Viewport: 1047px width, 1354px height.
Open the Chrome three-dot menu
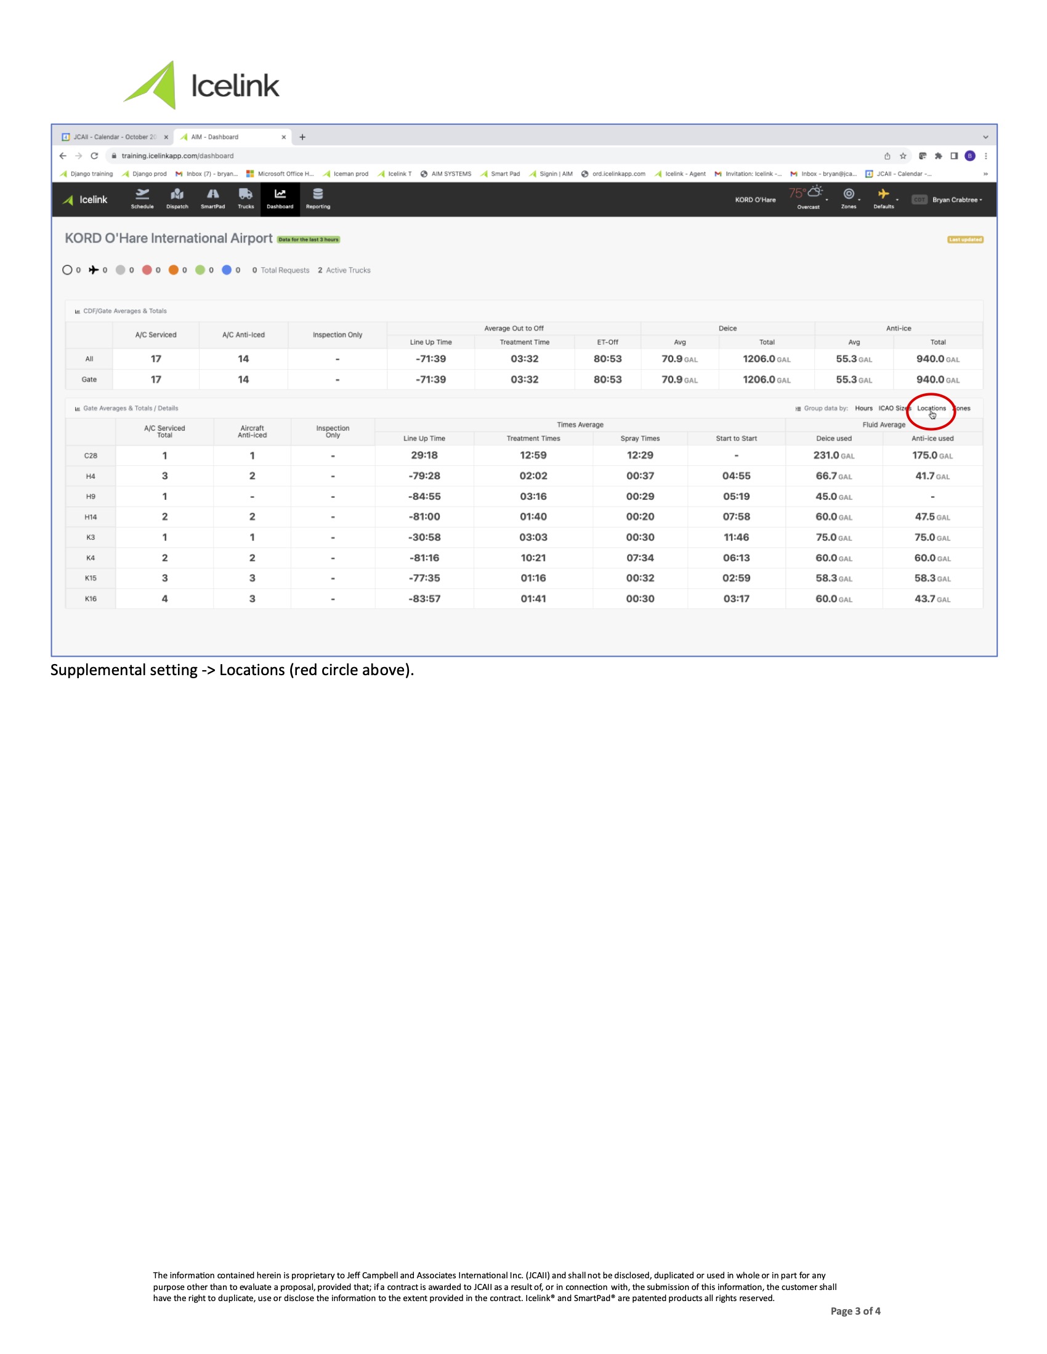985,156
